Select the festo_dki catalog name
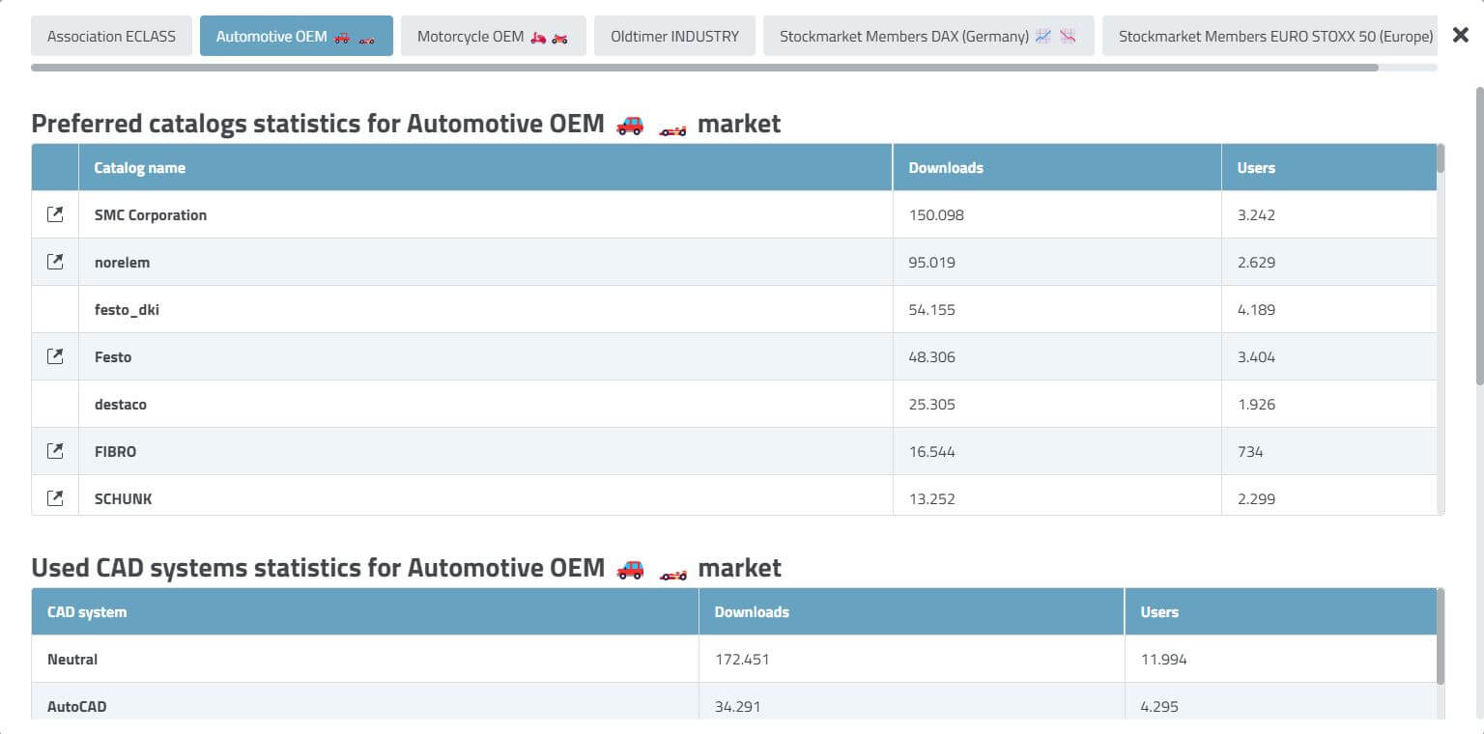Viewport: 1484px width, 734px height. pyautogui.click(x=127, y=309)
